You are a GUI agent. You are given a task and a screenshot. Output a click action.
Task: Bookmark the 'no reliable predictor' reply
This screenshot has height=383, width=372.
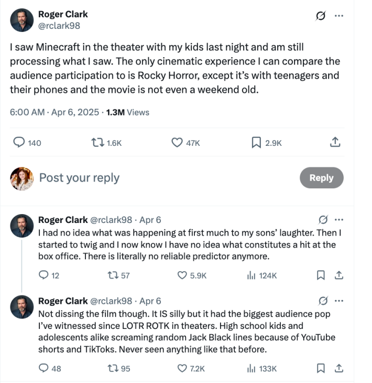click(321, 275)
